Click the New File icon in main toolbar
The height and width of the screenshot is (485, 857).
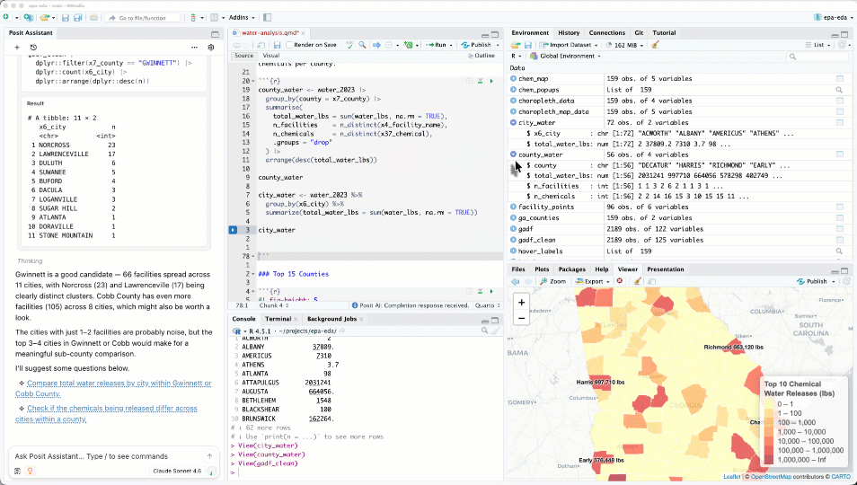coord(6,17)
